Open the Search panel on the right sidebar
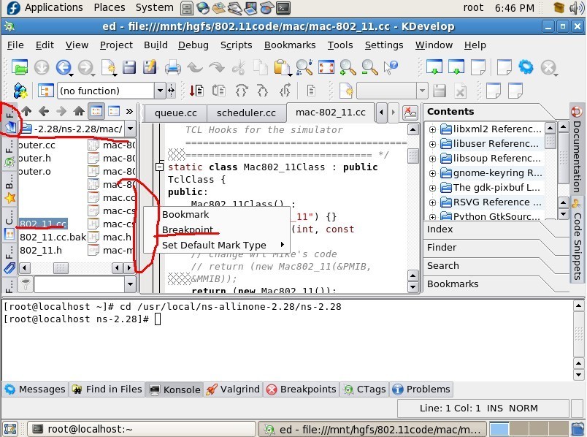 point(443,265)
